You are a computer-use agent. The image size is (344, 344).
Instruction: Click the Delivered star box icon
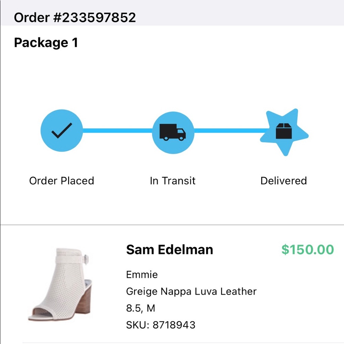(x=284, y=132)
